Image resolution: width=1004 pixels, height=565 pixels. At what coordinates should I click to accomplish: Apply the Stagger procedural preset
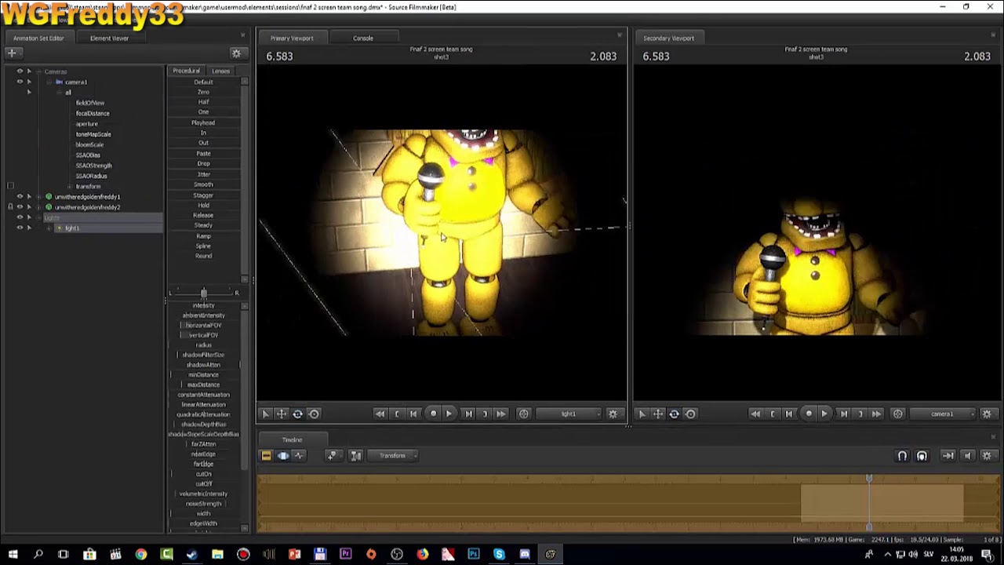tap(203, 195)
